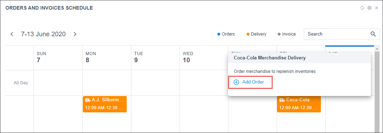Click truck icon on A.J. Silberman delivery
This screenshot has width=383, height=133.
click(88, 100)
